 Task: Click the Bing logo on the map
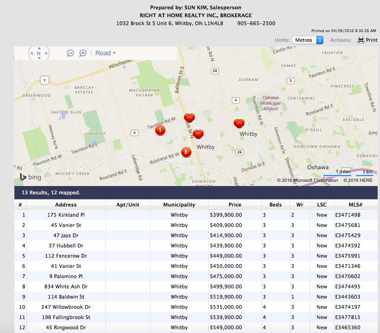coord(31,177)
